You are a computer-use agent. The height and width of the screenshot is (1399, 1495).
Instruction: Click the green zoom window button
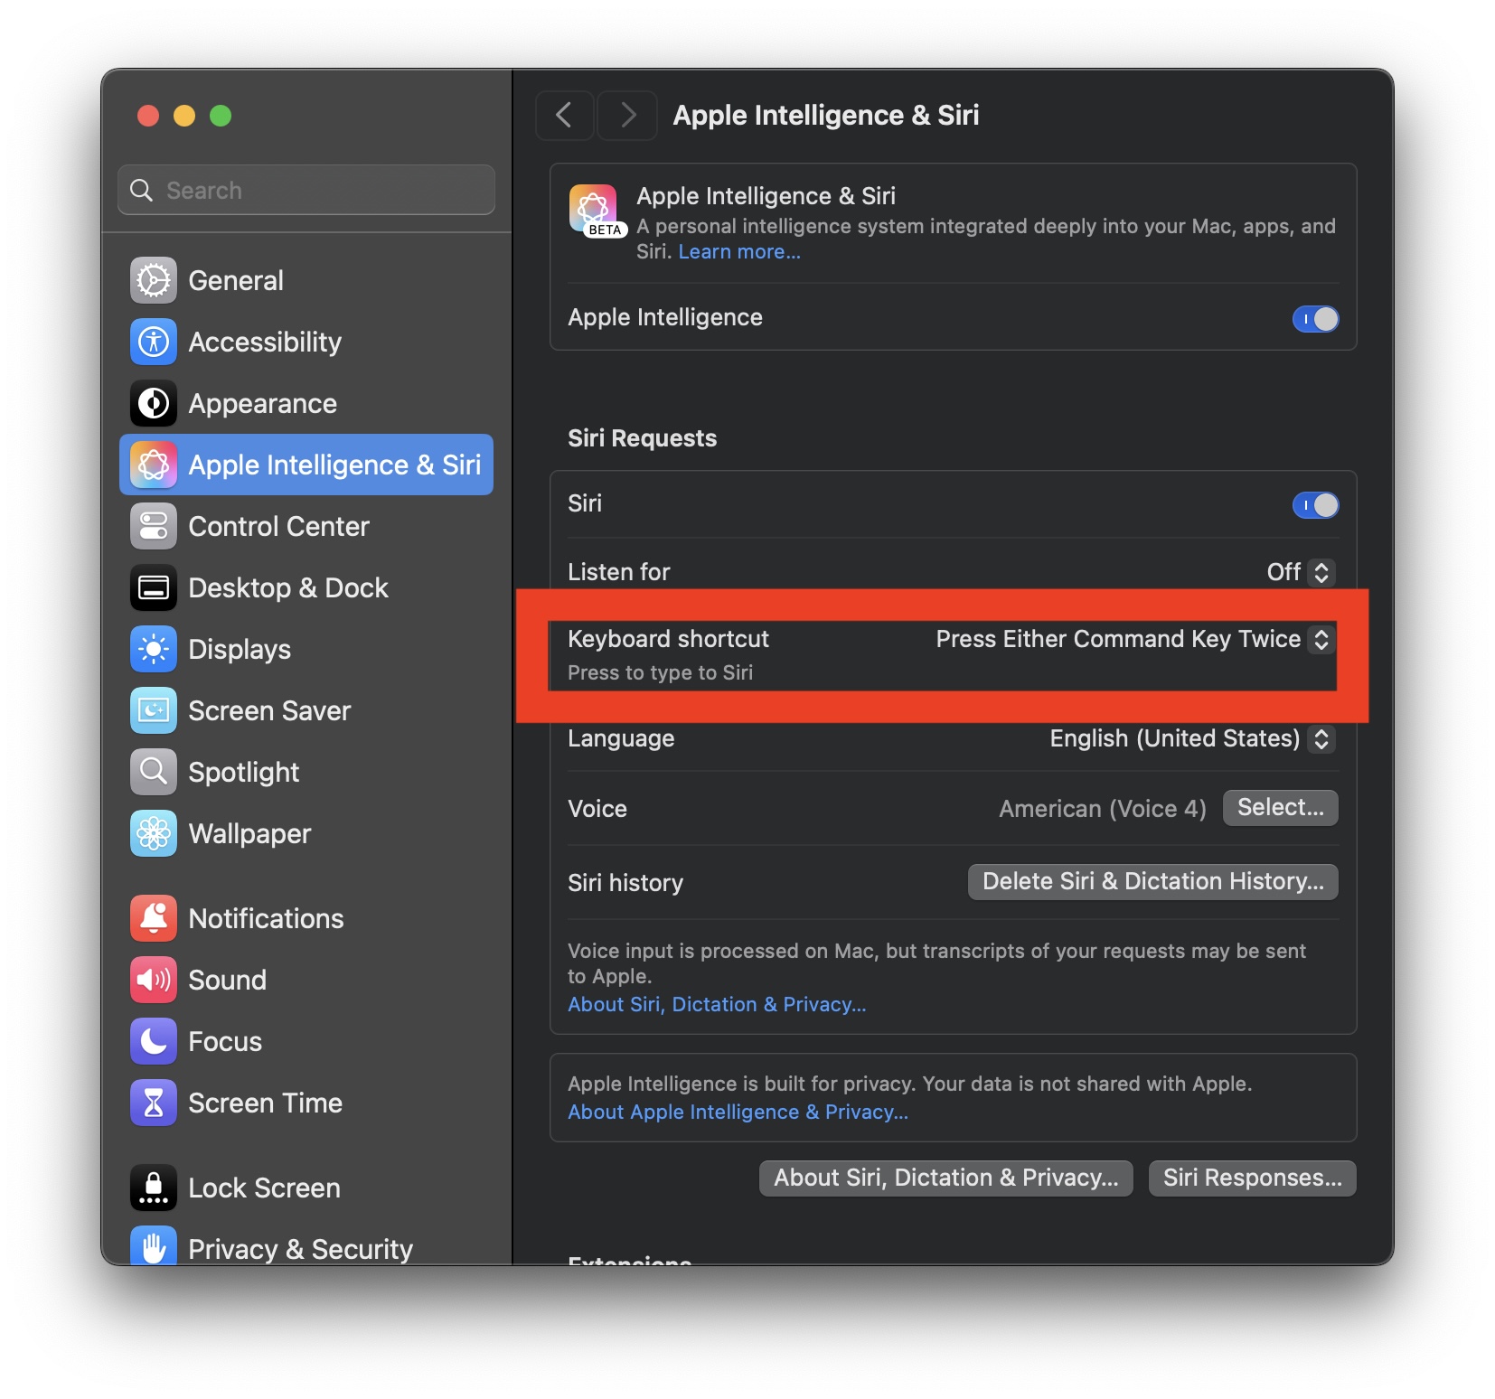221,116
